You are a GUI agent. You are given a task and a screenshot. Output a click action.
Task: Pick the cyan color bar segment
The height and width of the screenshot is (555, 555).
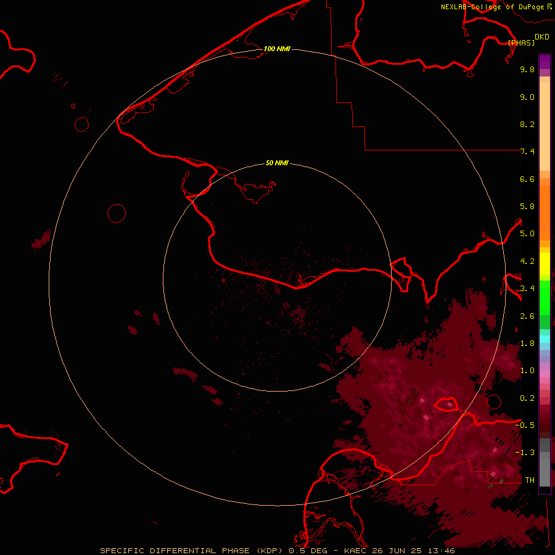[x=545, y=339]
